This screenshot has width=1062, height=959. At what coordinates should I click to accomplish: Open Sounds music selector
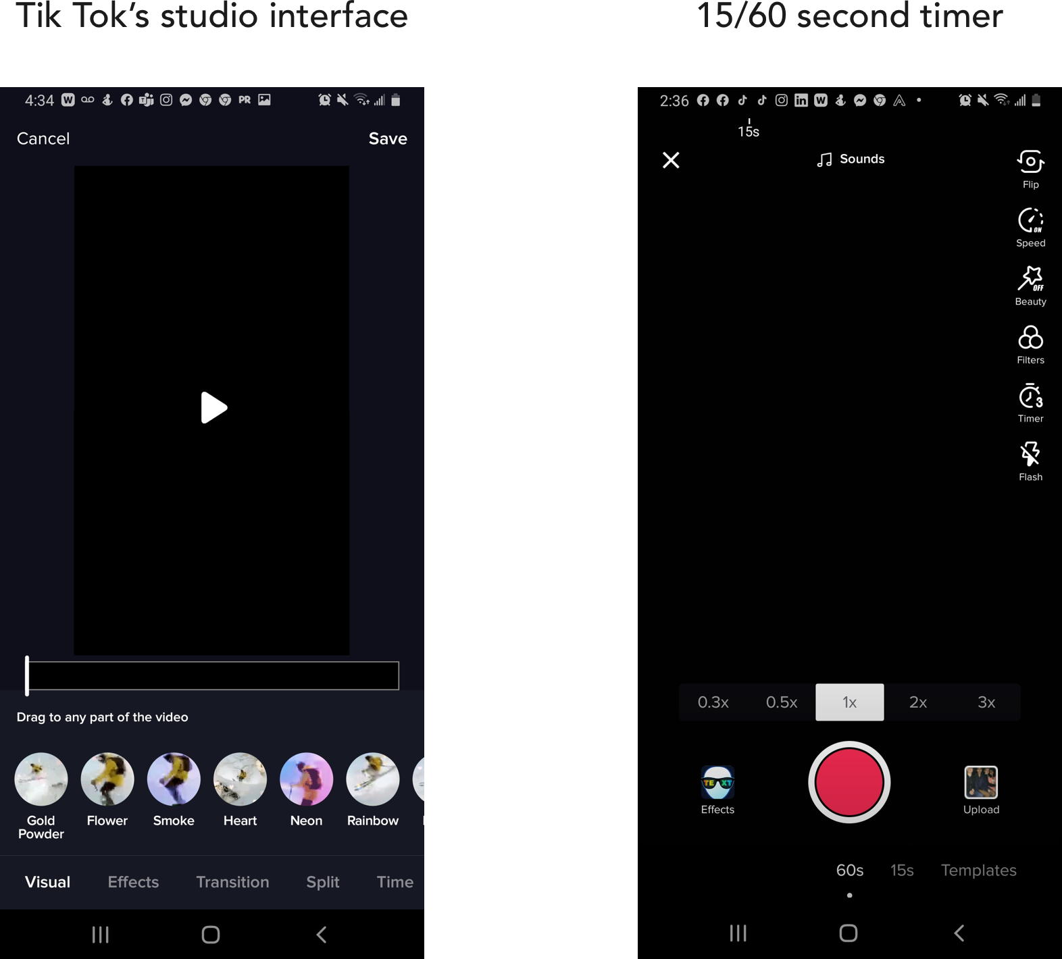851,159
